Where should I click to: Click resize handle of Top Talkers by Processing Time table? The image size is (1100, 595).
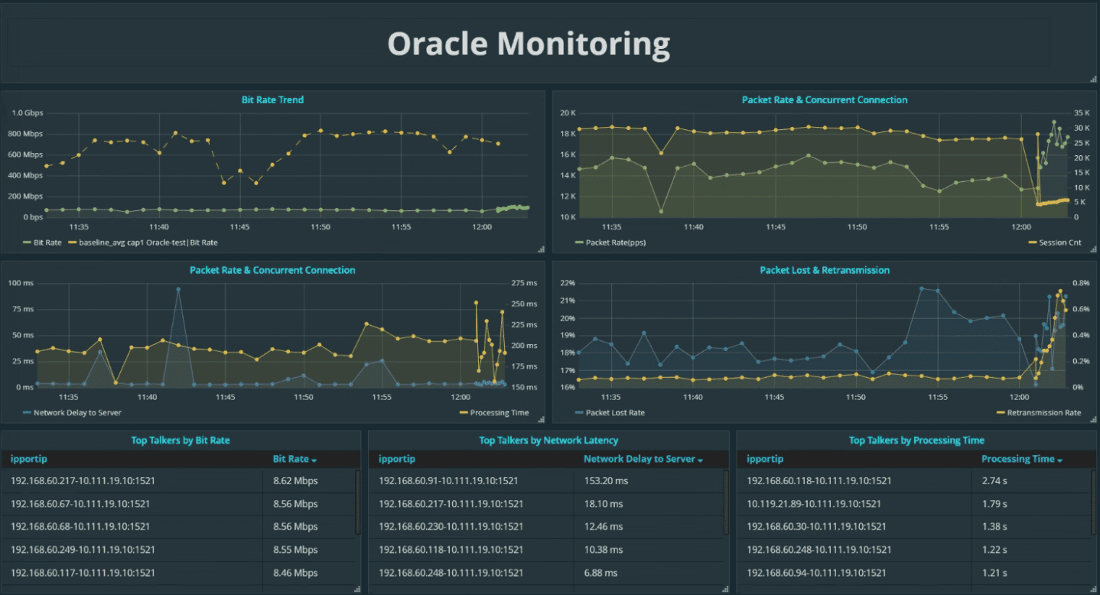point(1093,589)
